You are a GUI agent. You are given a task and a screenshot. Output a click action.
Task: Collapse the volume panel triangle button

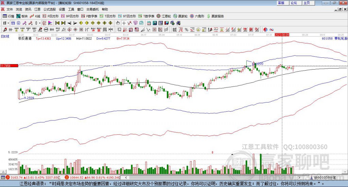pyautogui.click(x=3, y=172)
